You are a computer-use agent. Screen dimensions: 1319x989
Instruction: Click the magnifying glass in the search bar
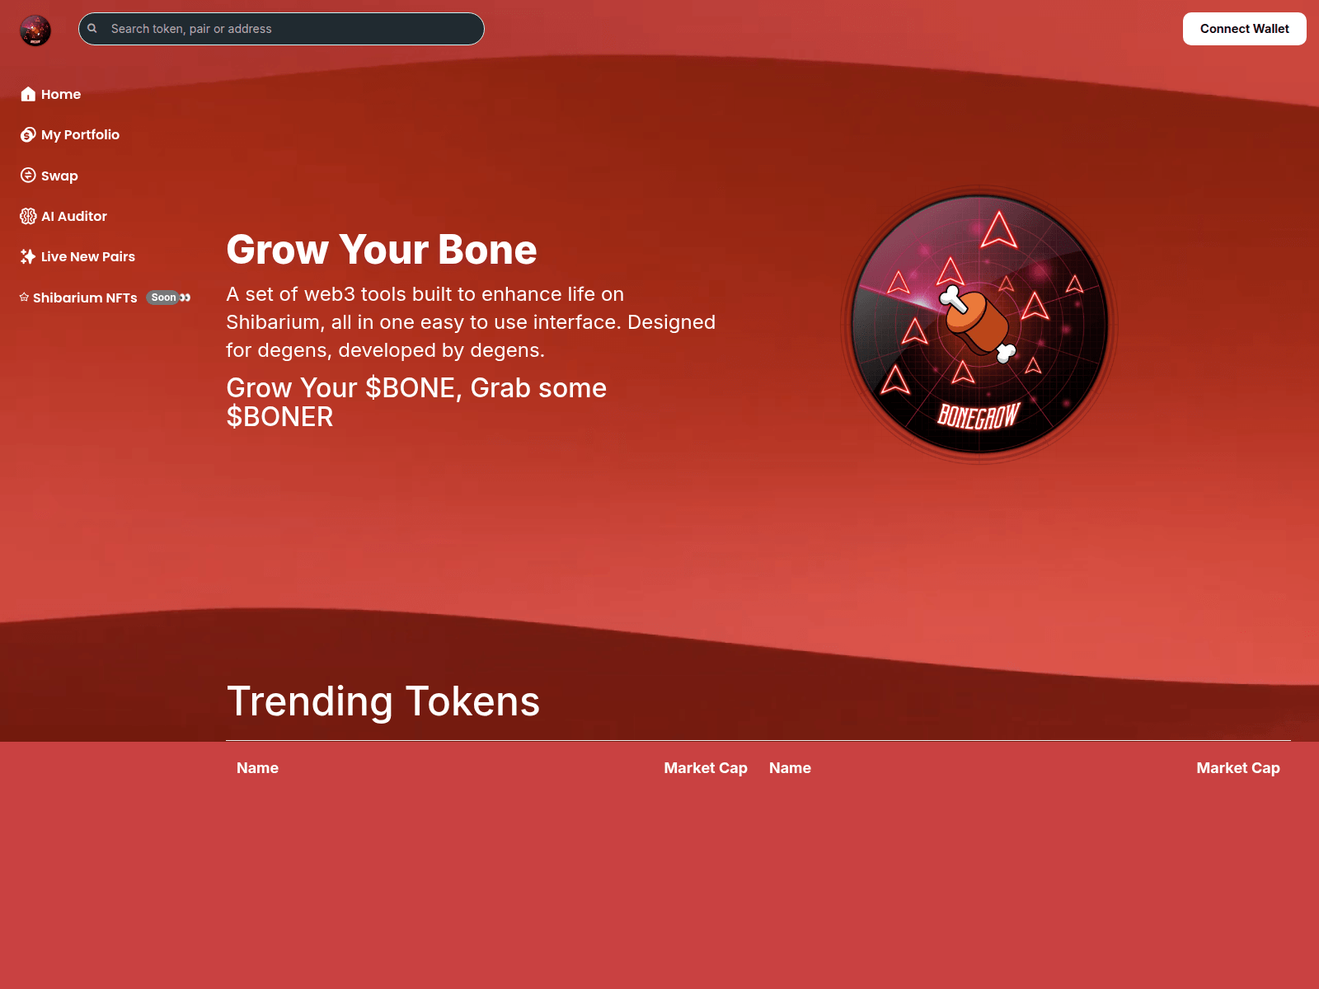point(92,28)
